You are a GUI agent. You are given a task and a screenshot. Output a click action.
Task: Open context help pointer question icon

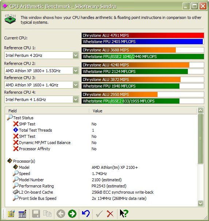click(124, 213)
